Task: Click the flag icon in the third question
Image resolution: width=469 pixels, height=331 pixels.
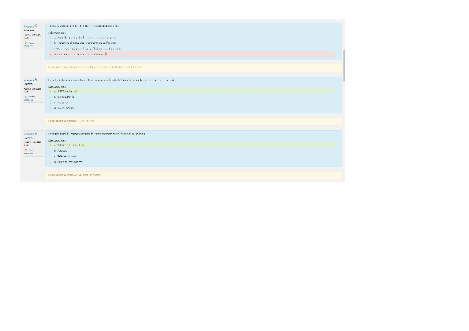Action: [26, 150]
